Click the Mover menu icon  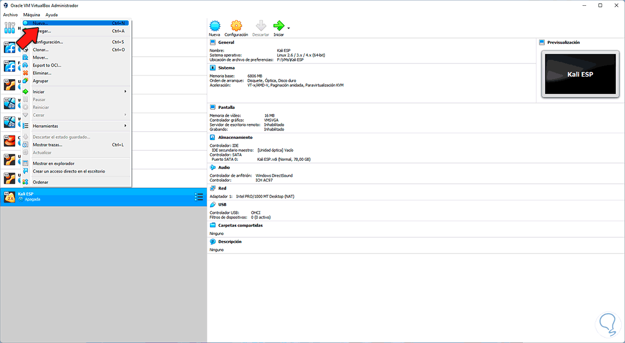26,57
